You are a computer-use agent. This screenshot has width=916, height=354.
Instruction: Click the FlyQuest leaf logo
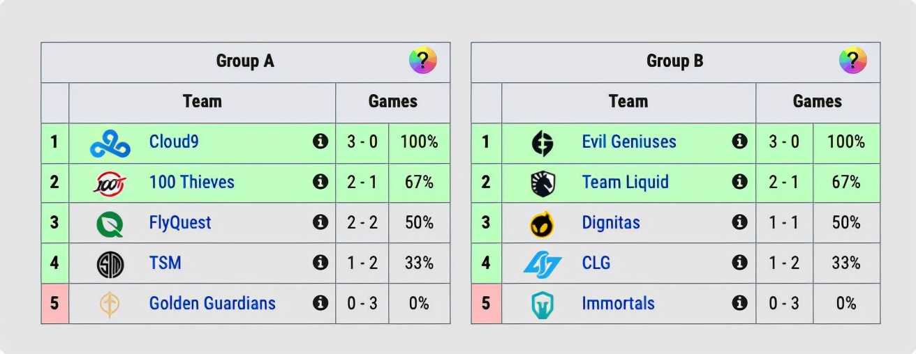click(110, 224)
